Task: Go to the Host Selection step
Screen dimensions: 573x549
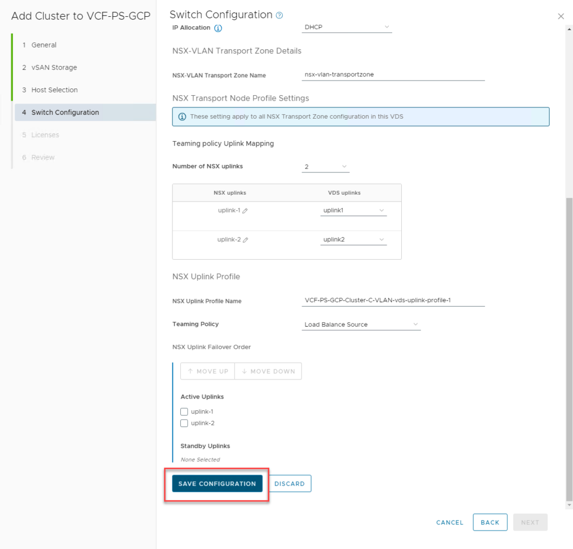Action: click(x=54, y=90)
